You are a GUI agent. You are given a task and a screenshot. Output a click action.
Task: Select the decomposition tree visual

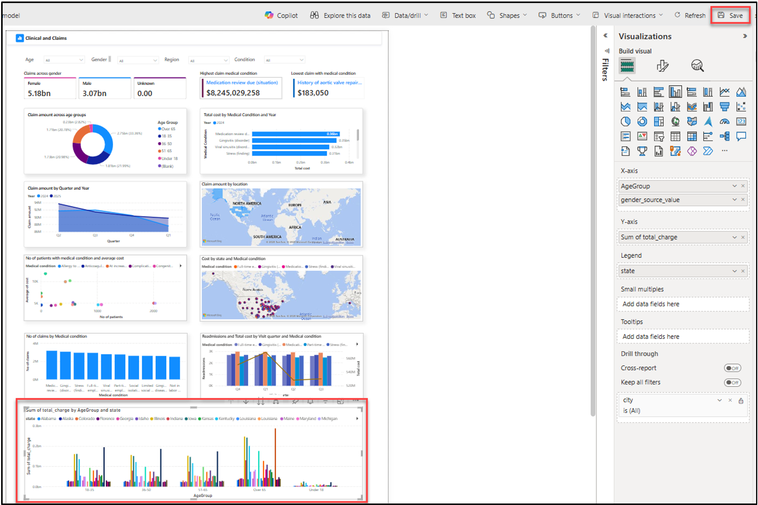click(x=725, y=136)
